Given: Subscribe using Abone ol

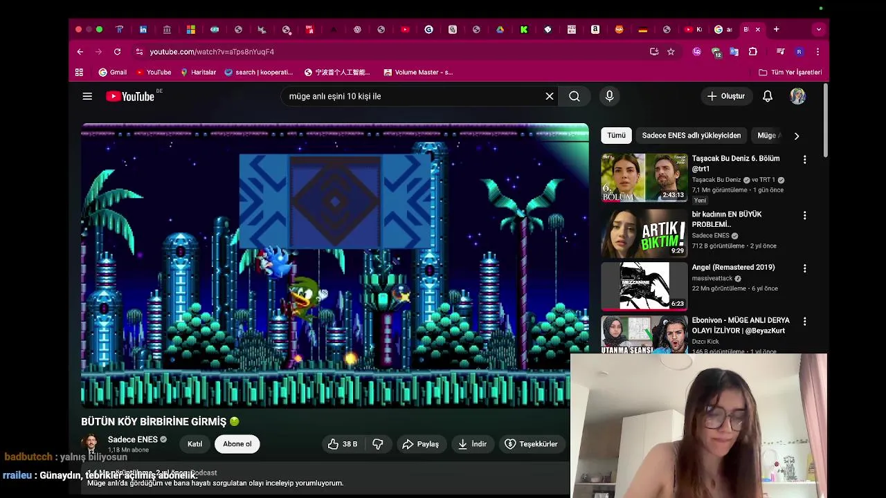Looking at the screenshot, I should (237, 444).
